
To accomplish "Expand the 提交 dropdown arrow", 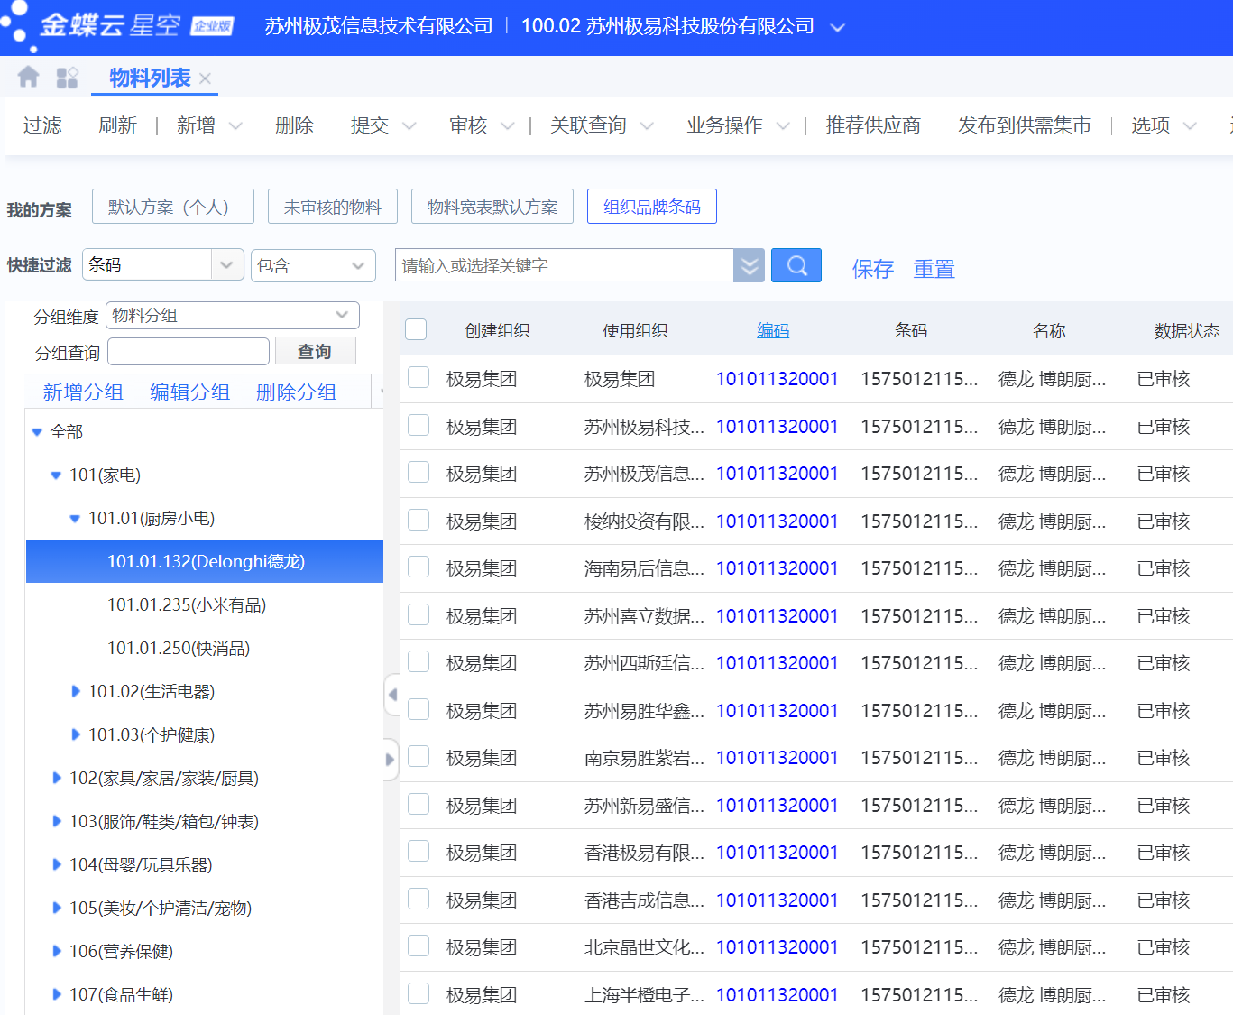I will (x=409, y=126).
